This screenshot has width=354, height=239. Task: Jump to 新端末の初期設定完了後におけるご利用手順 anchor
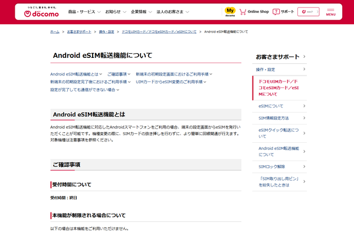90,82
